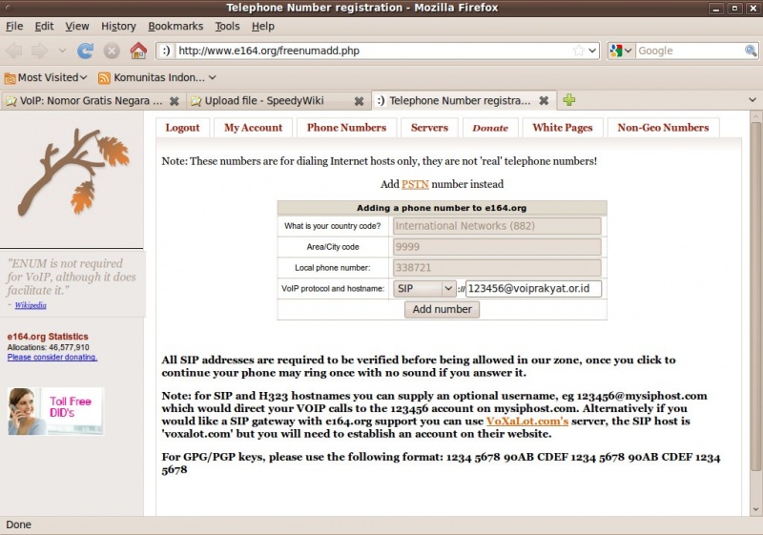Open the Bookmarks menu

[x=175, y=26]
